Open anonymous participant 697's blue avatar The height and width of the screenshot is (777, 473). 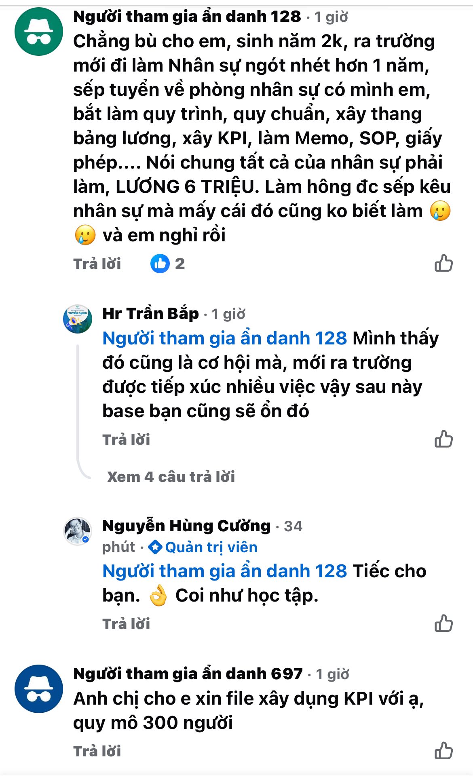point(39,689)
